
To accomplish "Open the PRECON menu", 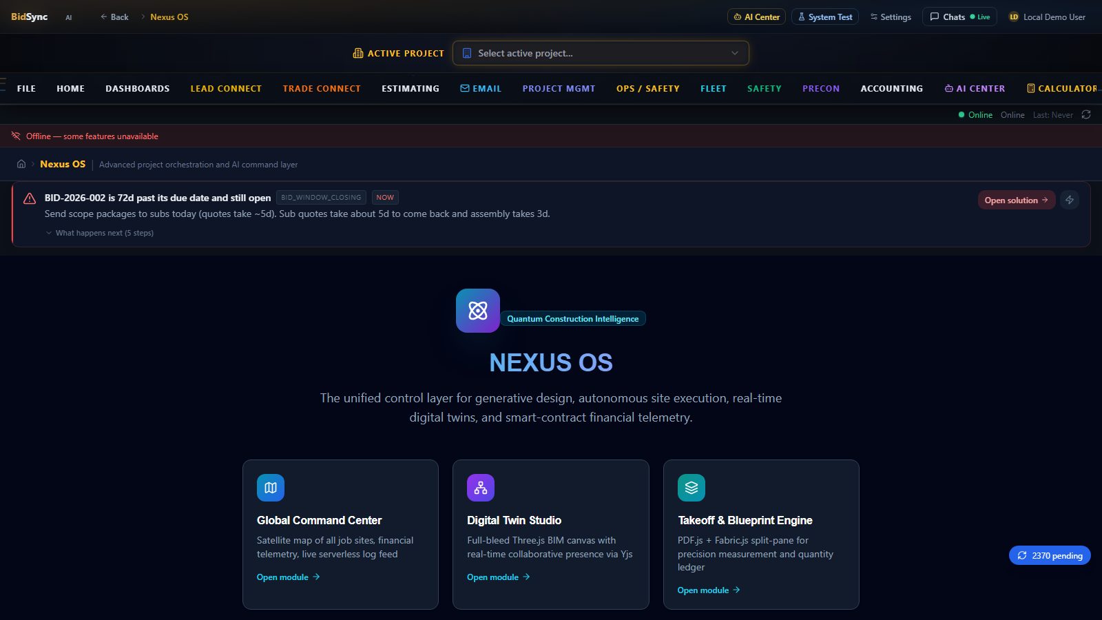I will click(x=821, y=88).
